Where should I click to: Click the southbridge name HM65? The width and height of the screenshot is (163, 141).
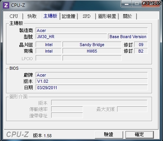click(92, 51)
